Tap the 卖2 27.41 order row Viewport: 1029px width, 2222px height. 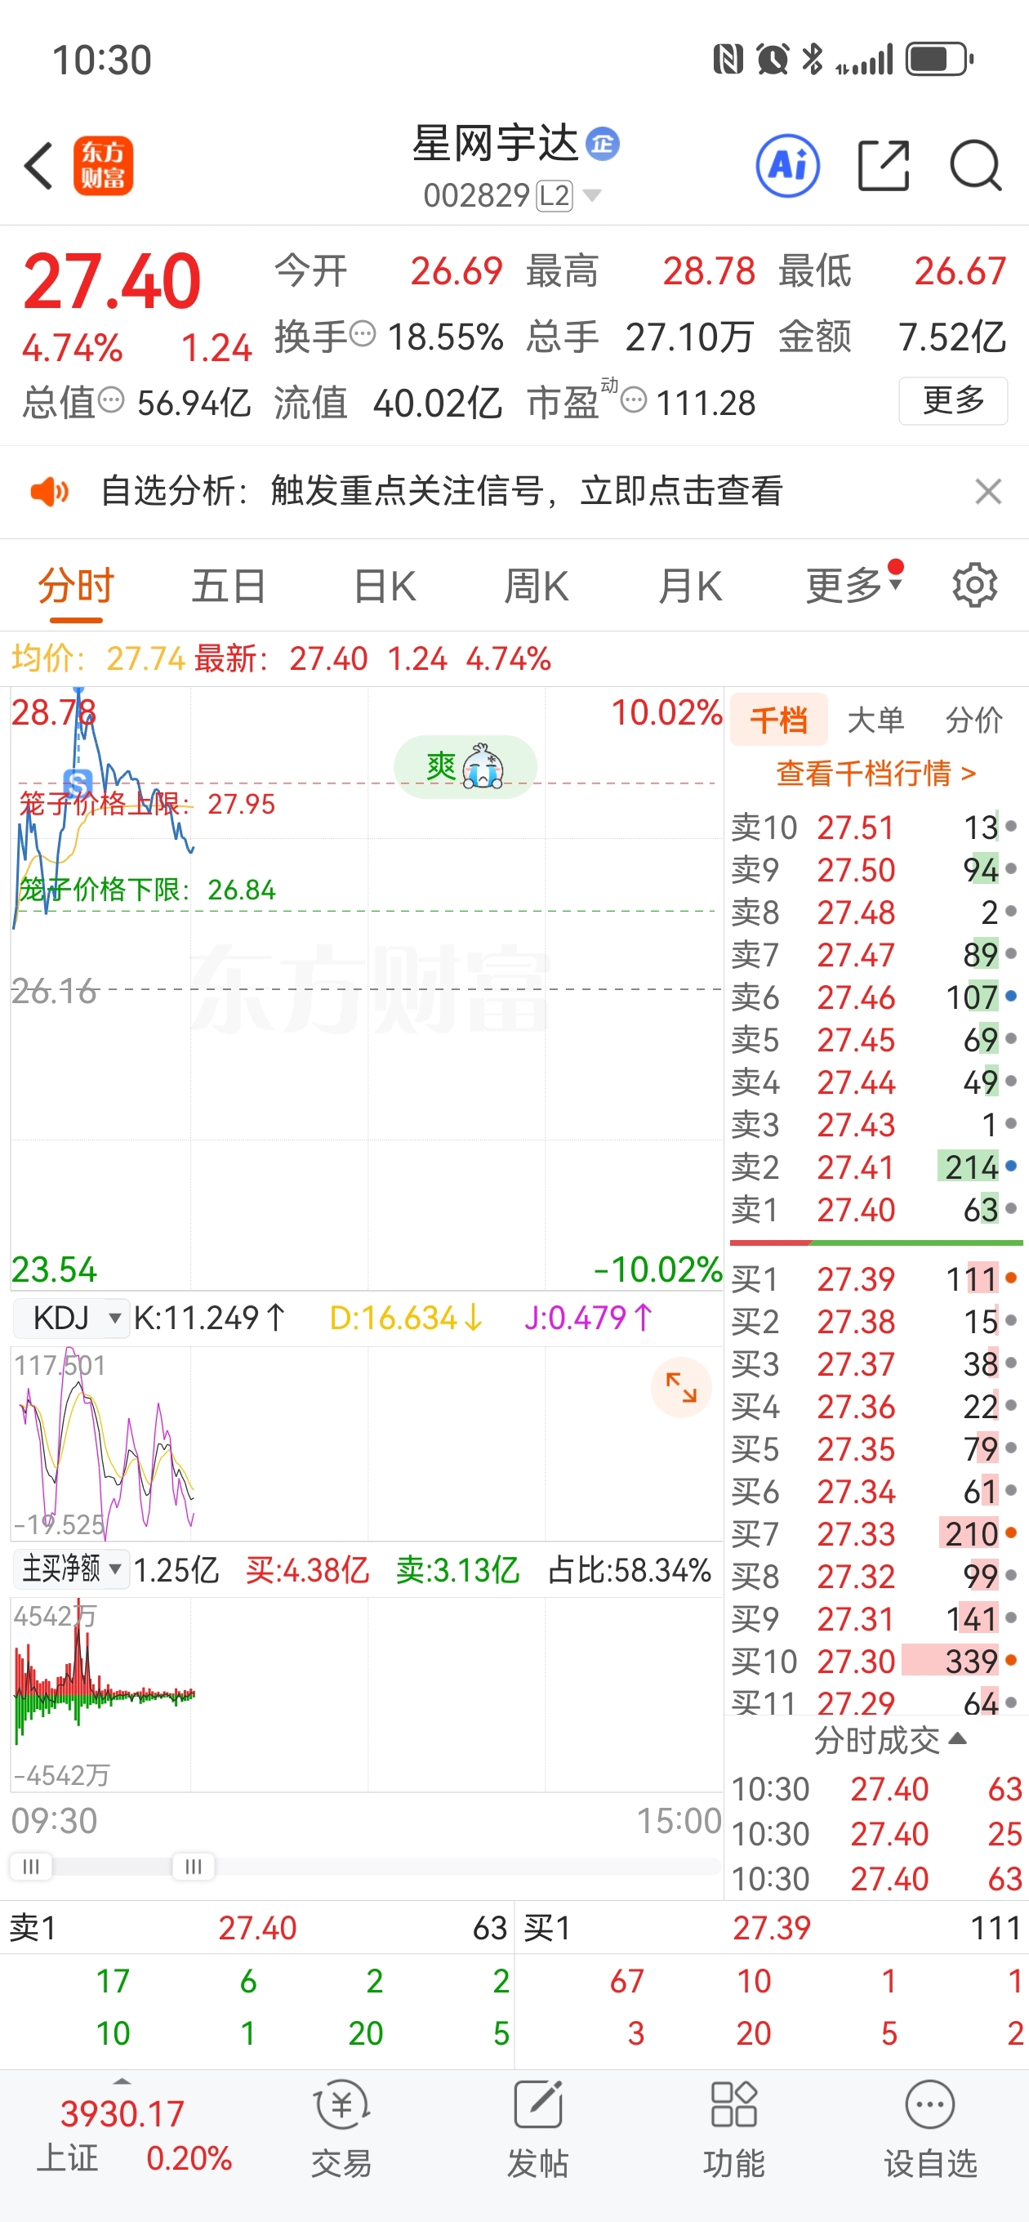(x=875, y=1167)
